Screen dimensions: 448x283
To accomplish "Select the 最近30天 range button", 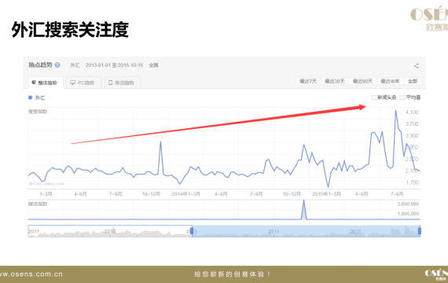I will click(x=335, y=82).
